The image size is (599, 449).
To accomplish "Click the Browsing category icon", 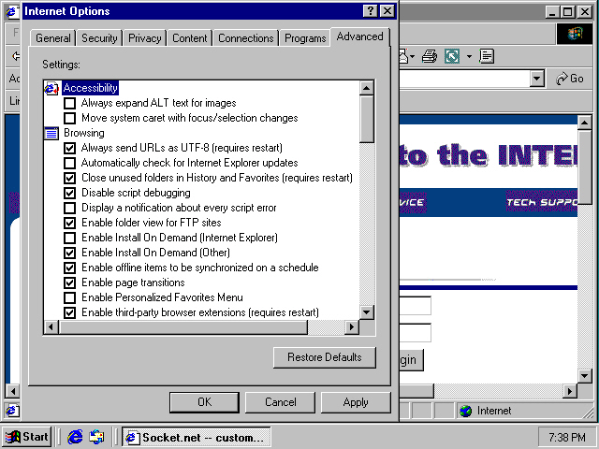I will tap(51, 133).
